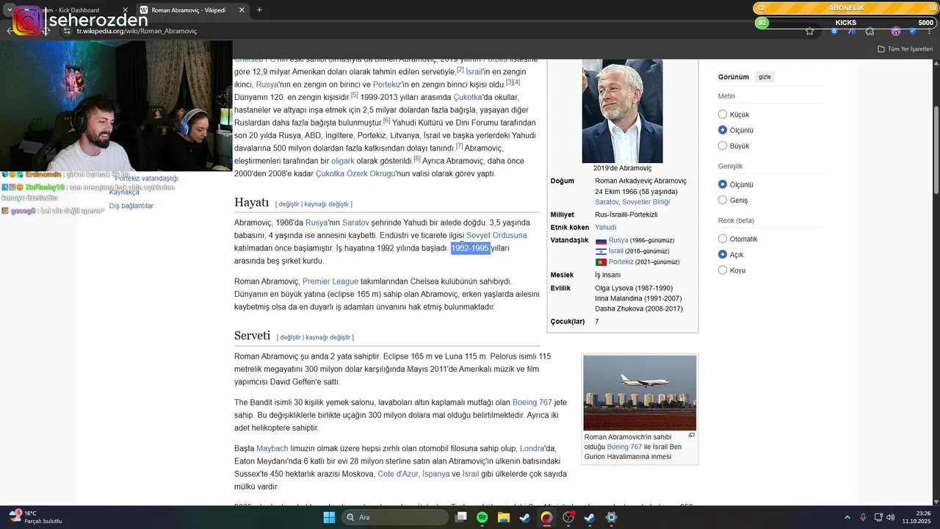Select Açık color mode
Viewport: 940px width, 529px height.
click(723, 254)
